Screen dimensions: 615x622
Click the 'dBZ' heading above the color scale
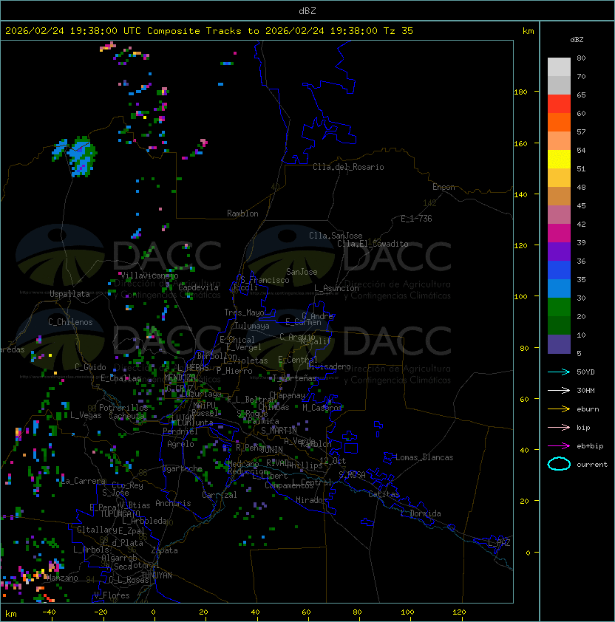(577, 40)
